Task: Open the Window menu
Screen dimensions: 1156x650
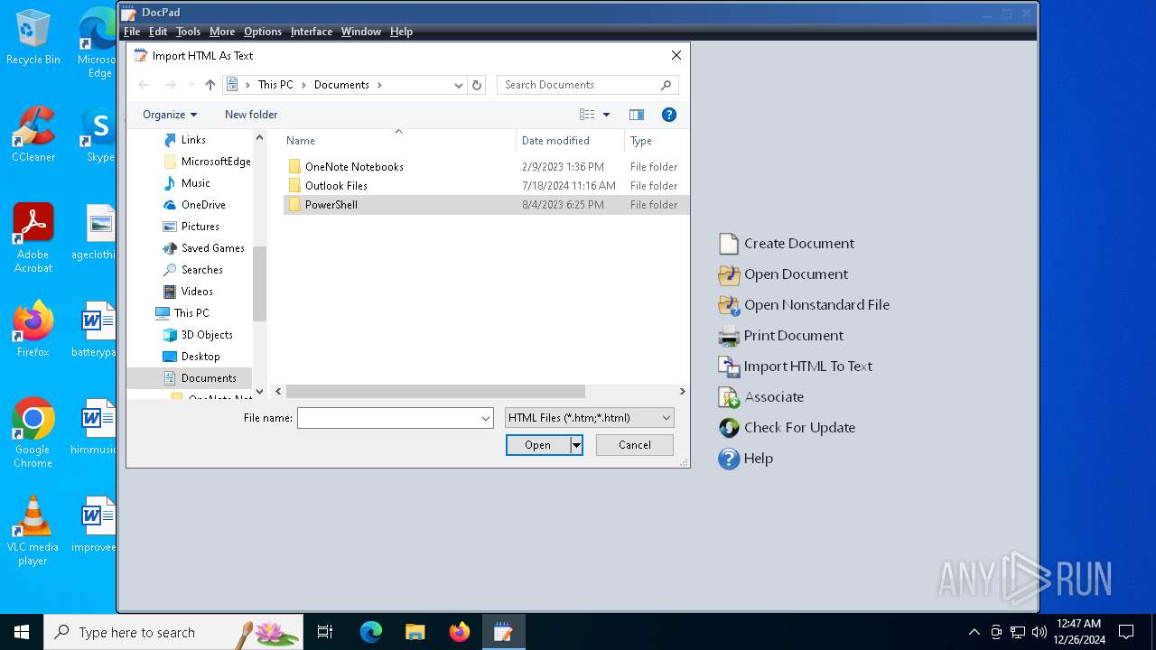Action: click(x=360, y=32)
